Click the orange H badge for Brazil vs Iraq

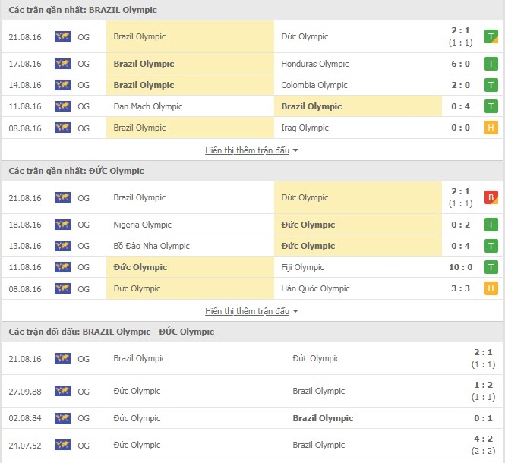pos(491,128)
